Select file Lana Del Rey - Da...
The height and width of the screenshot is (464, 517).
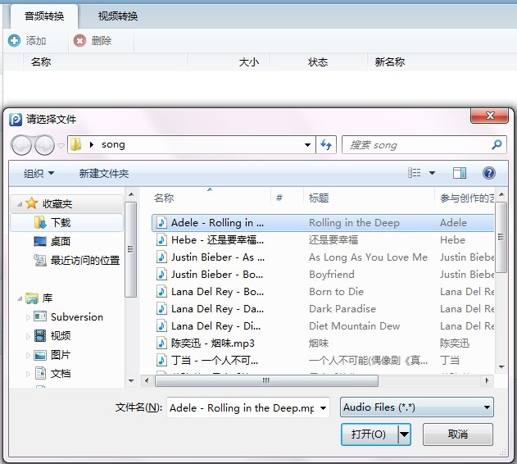click(x=218, y=309)
